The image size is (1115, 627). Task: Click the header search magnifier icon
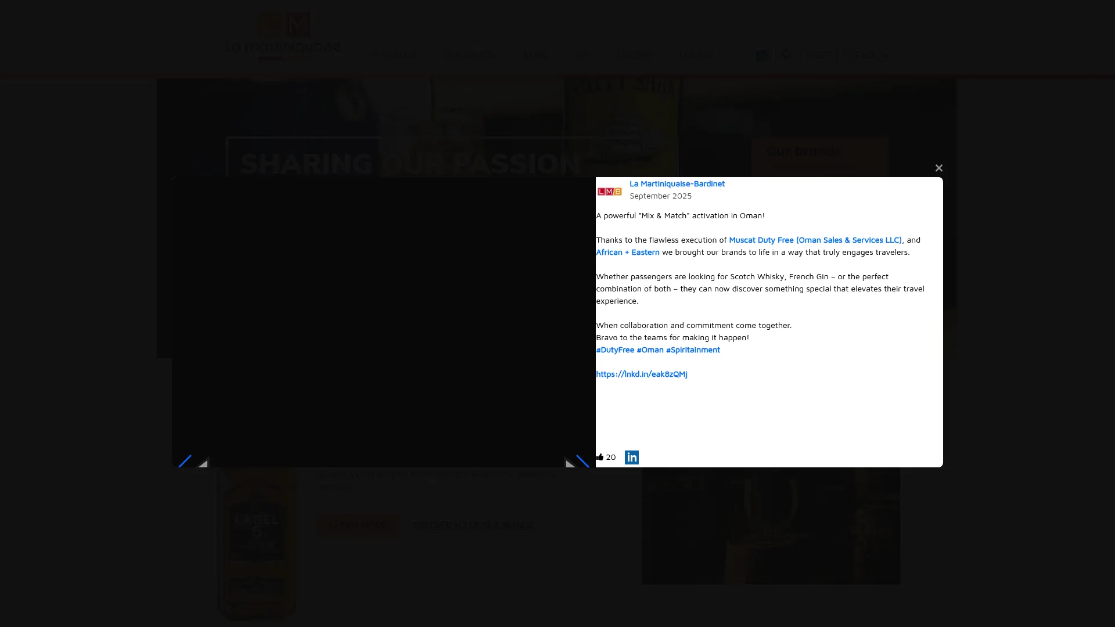click(x=786, y=55)
